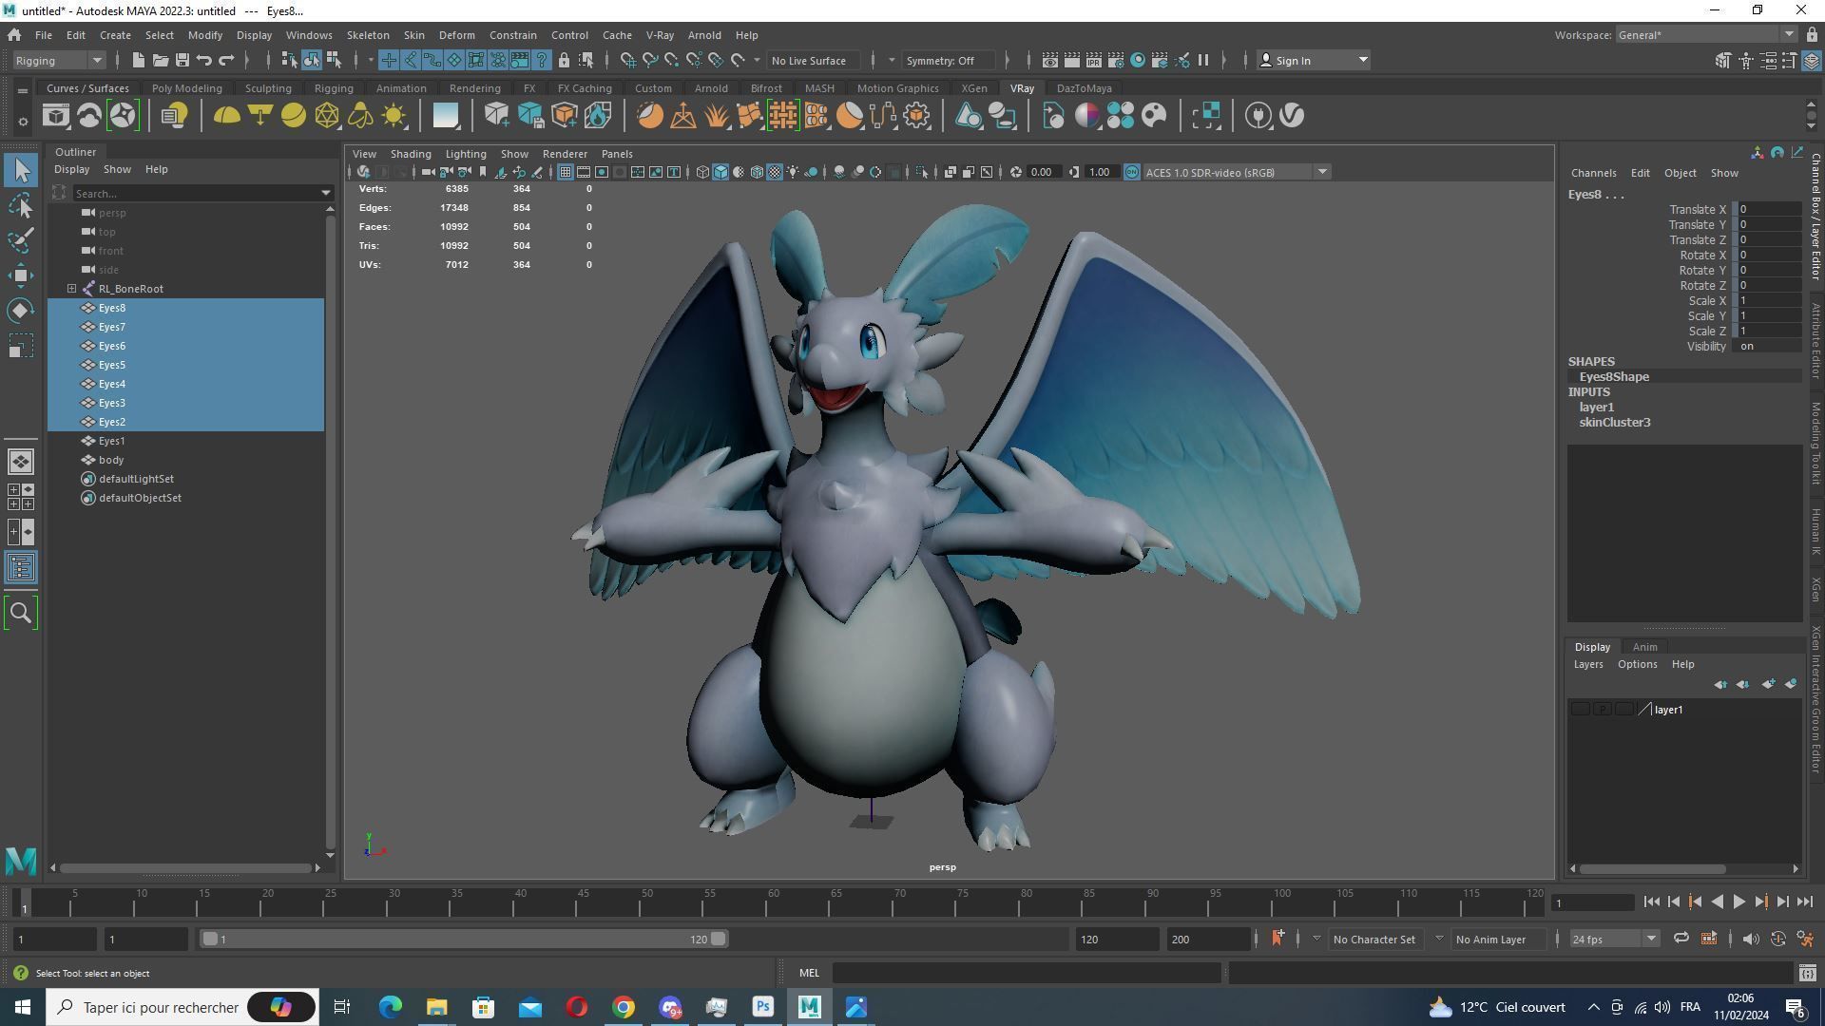Toggle the Outliner panel button
Screen dimensions: 1825x1026
tap(21, 568)
